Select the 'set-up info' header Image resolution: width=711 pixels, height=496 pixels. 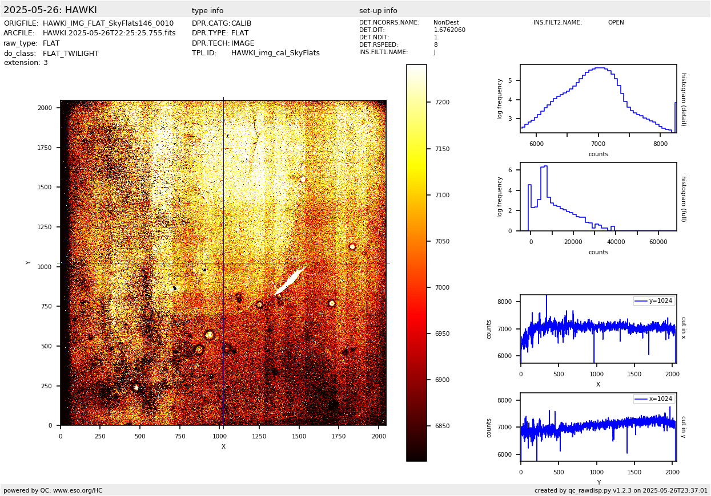(x=378, y=11)
